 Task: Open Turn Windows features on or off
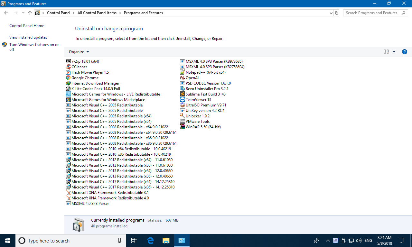[34, 47]
